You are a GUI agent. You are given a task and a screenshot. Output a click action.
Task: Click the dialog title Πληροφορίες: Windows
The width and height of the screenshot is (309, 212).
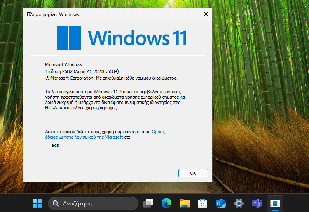click(x=53, y=14)
